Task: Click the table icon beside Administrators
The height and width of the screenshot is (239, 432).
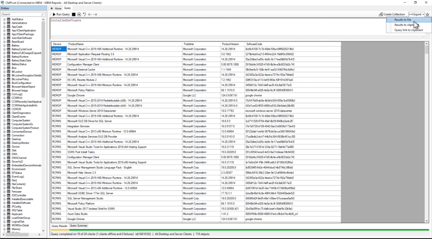Action: point(8,23)
